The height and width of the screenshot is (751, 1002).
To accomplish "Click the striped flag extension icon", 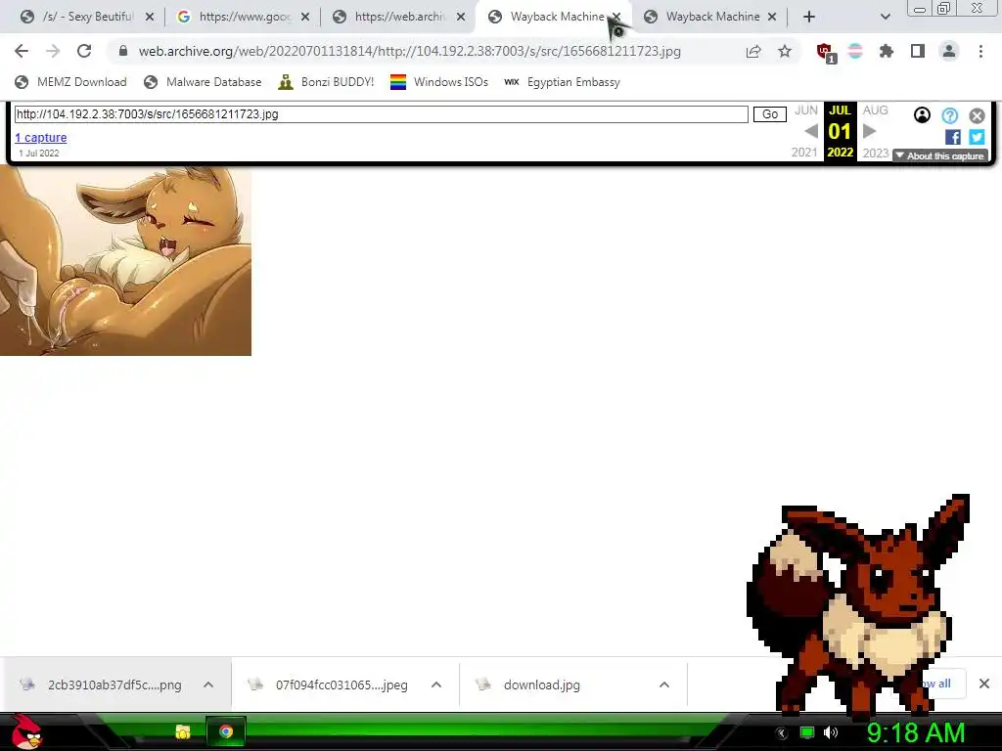I will coord(855,51).
